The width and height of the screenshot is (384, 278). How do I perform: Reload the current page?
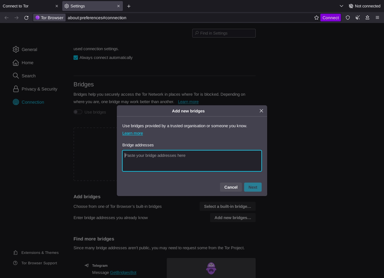point(26,18)
